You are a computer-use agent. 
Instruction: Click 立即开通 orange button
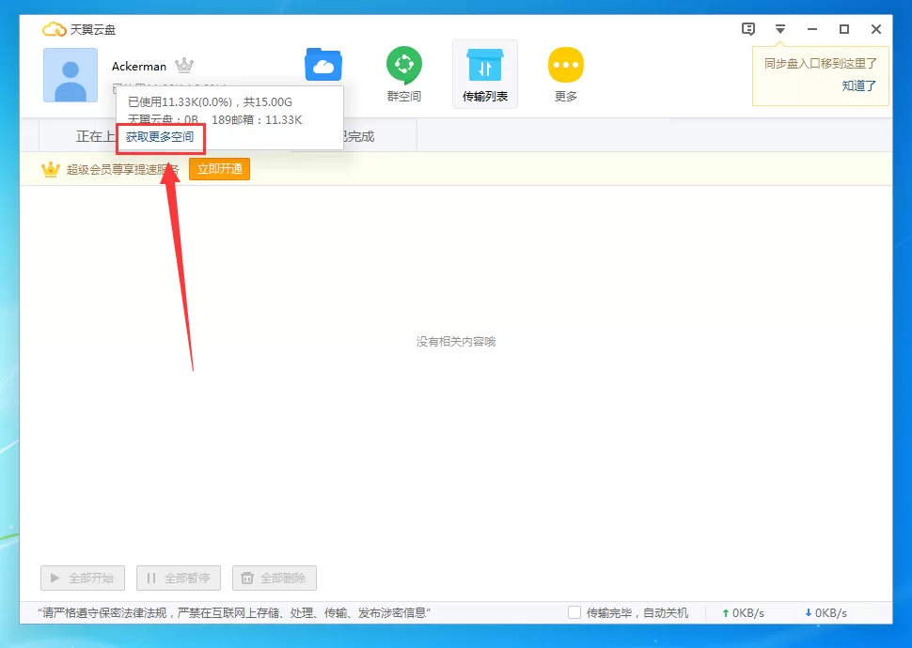point(219,169)
